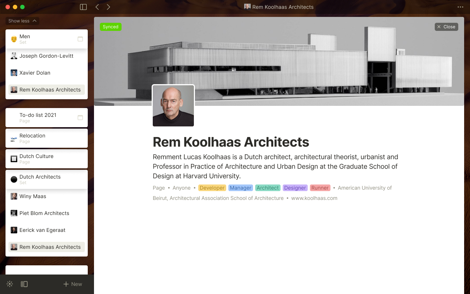Click the Page type label
This screenshot has width=470, height=294.
pyautogui.click(x=159, y=188)
